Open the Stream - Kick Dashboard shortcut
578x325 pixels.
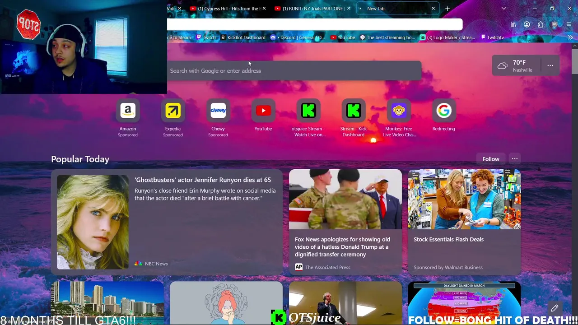point(354,111)
